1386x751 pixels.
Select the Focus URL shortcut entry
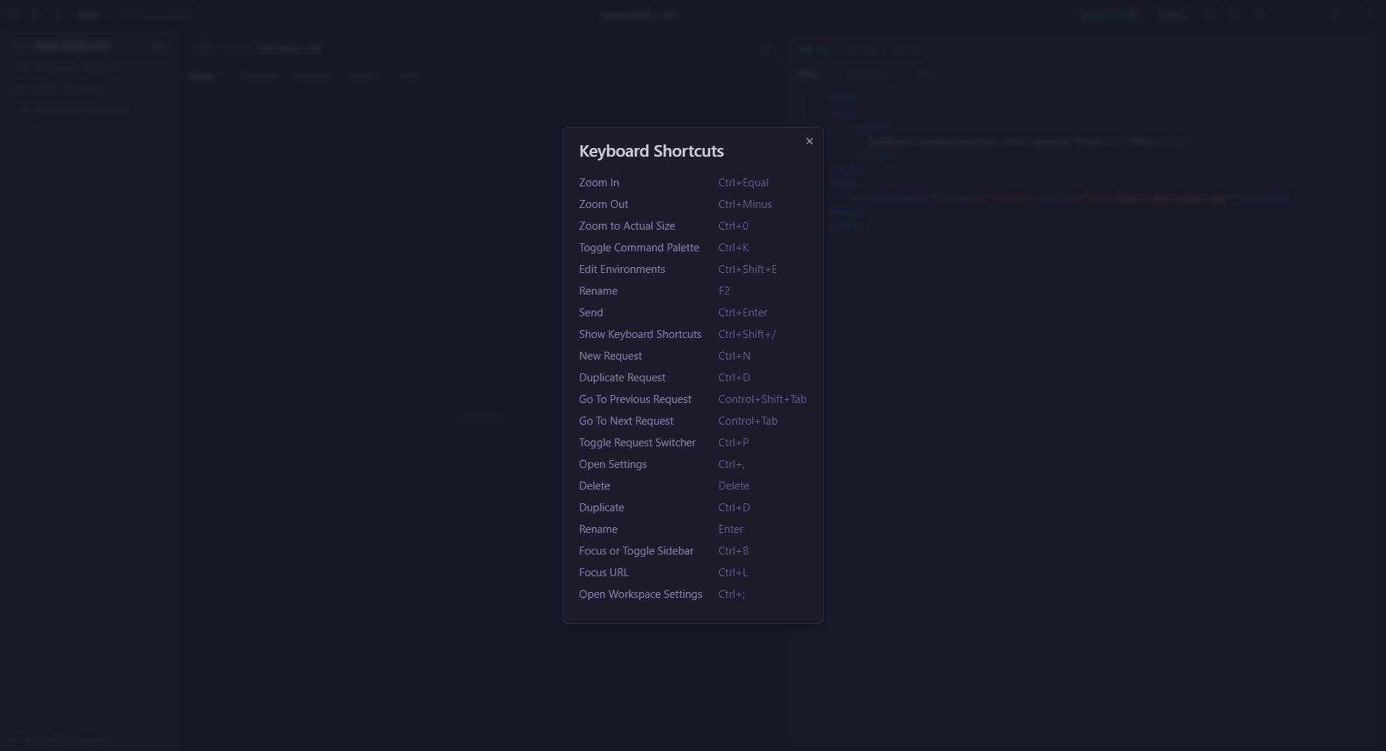click(x=603, y=573)
